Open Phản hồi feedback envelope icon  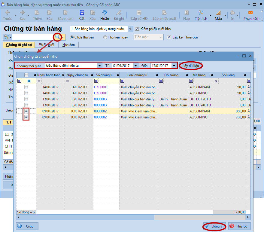(x=250, y=13)
